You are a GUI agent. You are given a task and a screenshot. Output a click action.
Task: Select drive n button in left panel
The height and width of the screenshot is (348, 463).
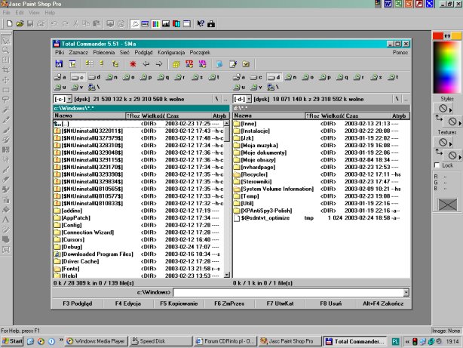112,77
